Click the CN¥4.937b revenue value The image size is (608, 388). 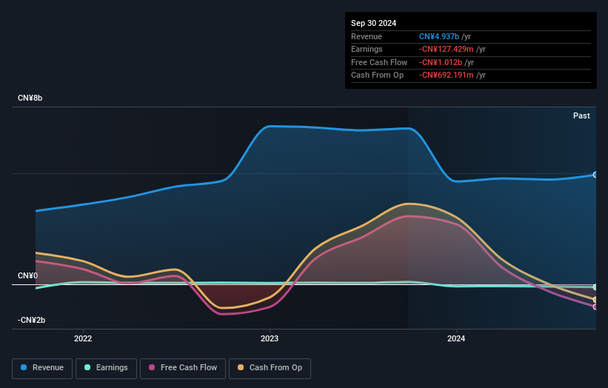click(439, 36)
